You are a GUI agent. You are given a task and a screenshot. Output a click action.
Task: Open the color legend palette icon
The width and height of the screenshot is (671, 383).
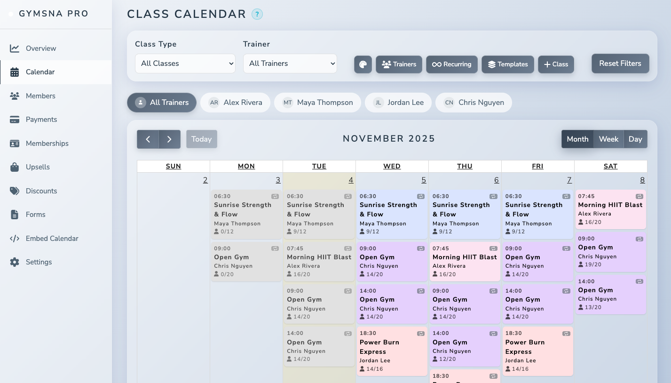(363, 64)
